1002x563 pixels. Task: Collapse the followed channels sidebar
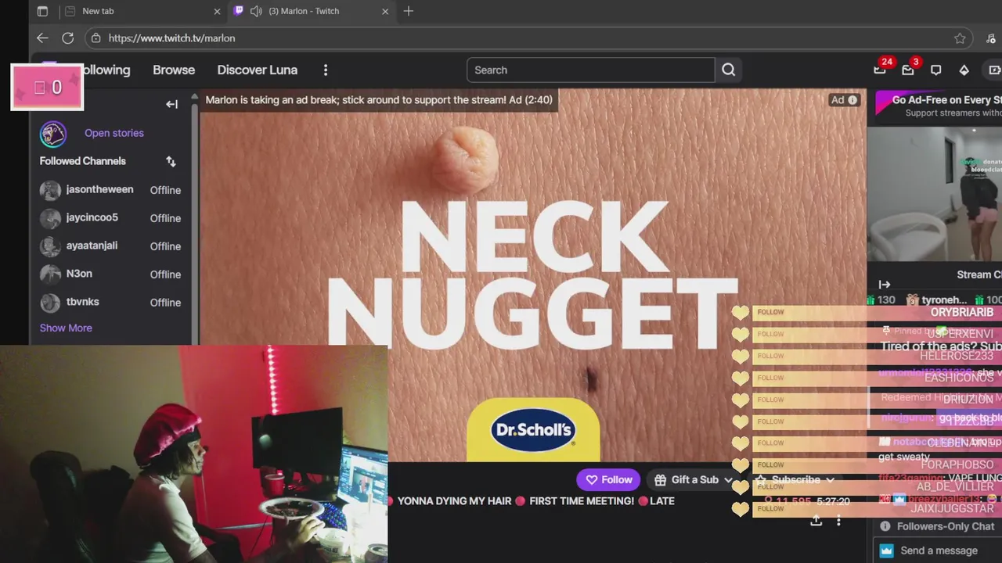point(172,104)
